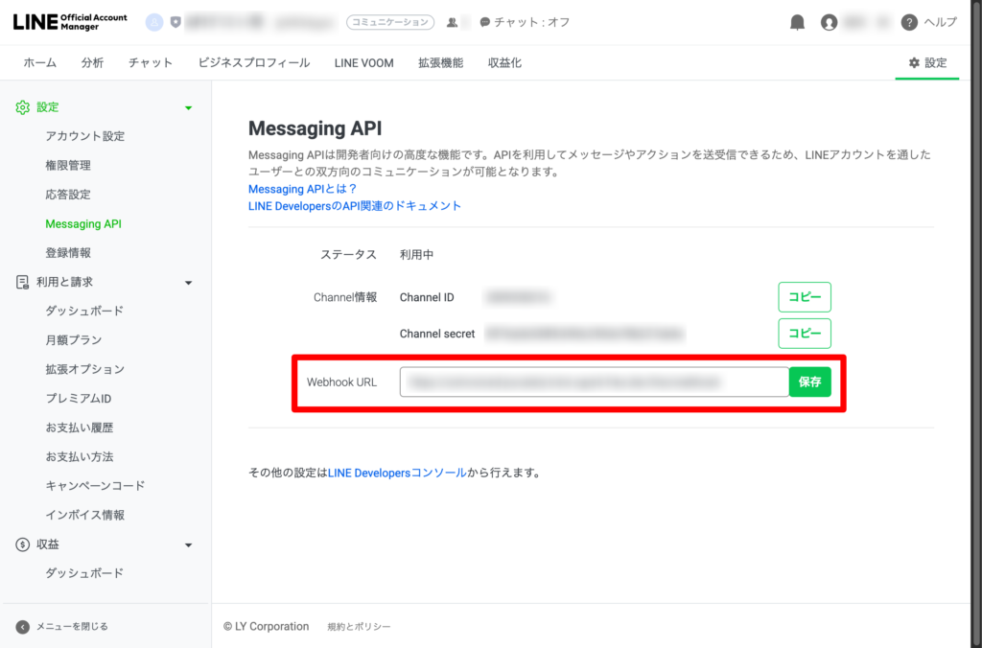982x648 pixels.
Task: Open the Messaging APIとは？ link
Action: click(x=302, y=189)
